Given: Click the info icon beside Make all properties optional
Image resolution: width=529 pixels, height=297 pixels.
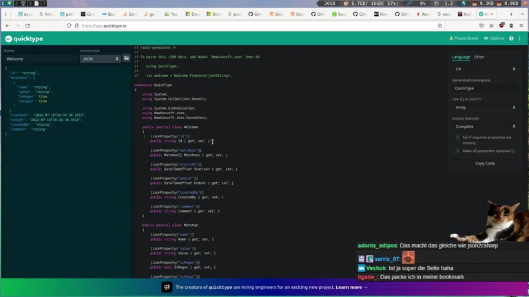Looking at the screenshot, I should (512, 151).
